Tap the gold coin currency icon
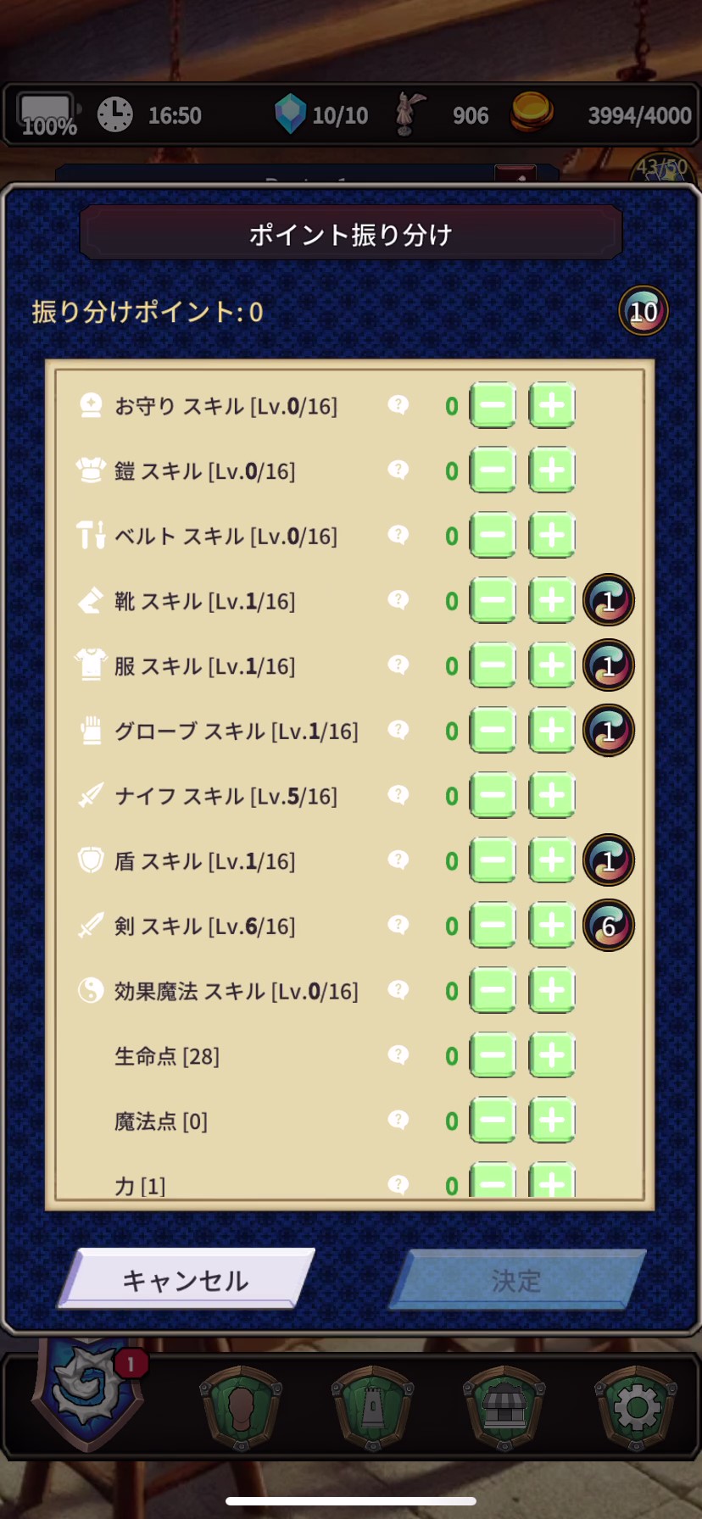 532,114
